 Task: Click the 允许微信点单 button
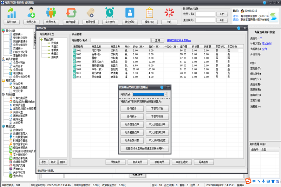pos(132,124)
